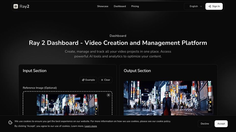This screenshot has height=132, width=236.
Task: Load the Example input
Action: pos(88,80)
